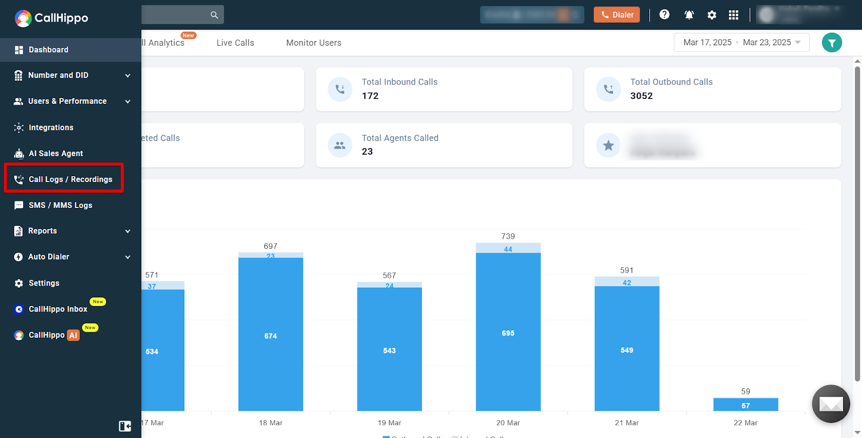The height and width of the screenshot is (438, 862).
Task: Click the Total Outbound Calls card
Action: [712, 89]
